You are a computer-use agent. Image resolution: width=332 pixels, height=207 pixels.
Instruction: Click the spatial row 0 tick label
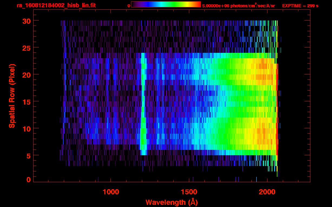point(28,179)
